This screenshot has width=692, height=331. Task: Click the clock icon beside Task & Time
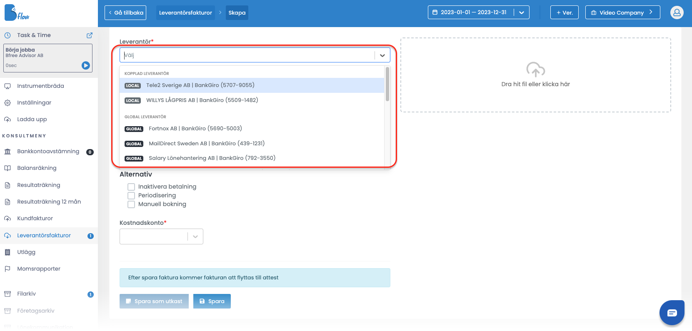(x=7, y=35)
